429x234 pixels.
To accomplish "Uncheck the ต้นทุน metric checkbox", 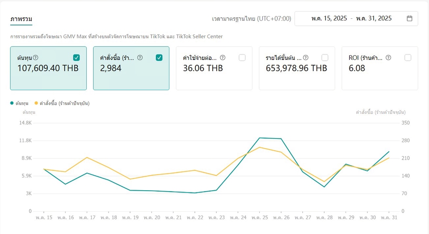I will point(76,58).
